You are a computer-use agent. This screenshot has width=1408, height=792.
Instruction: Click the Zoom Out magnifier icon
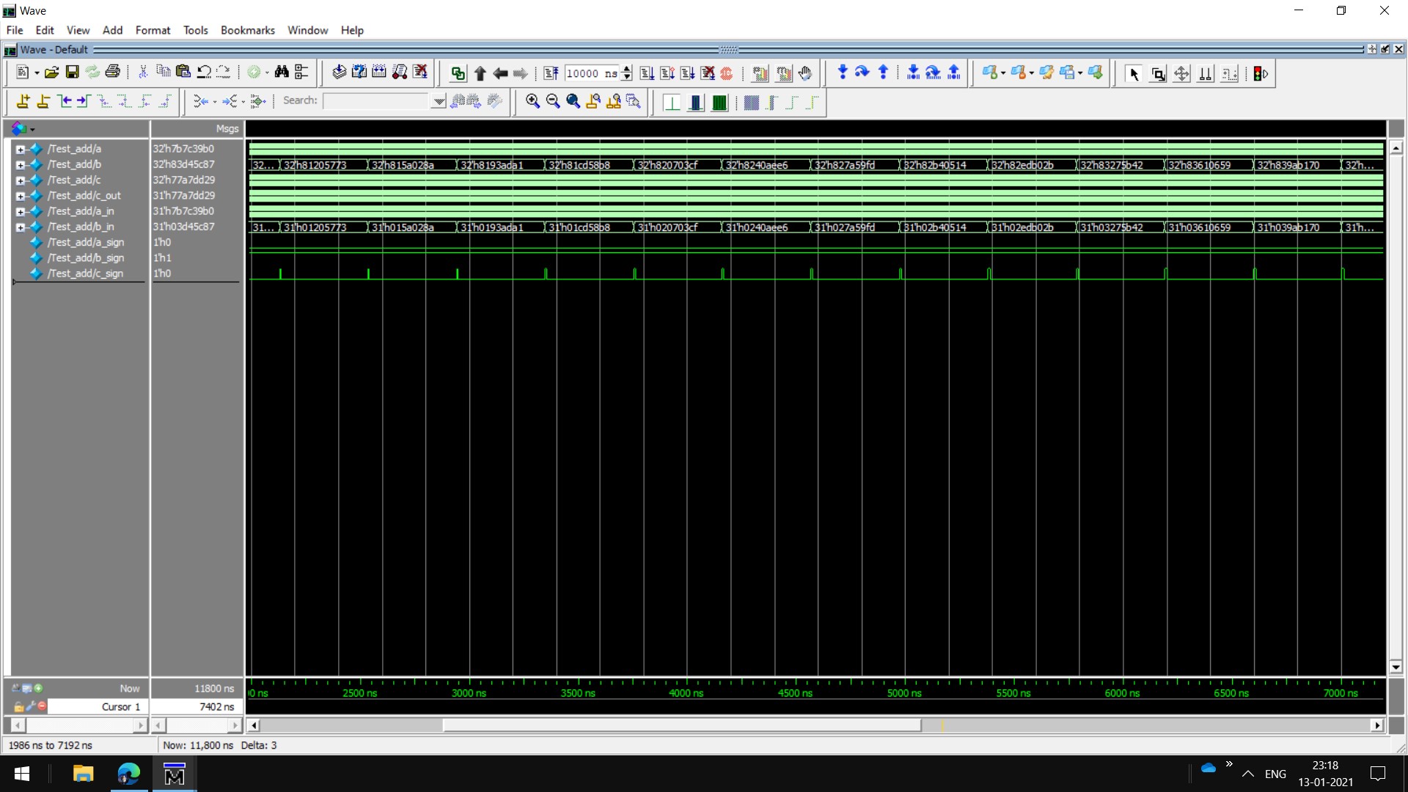[x=553, y=102]
